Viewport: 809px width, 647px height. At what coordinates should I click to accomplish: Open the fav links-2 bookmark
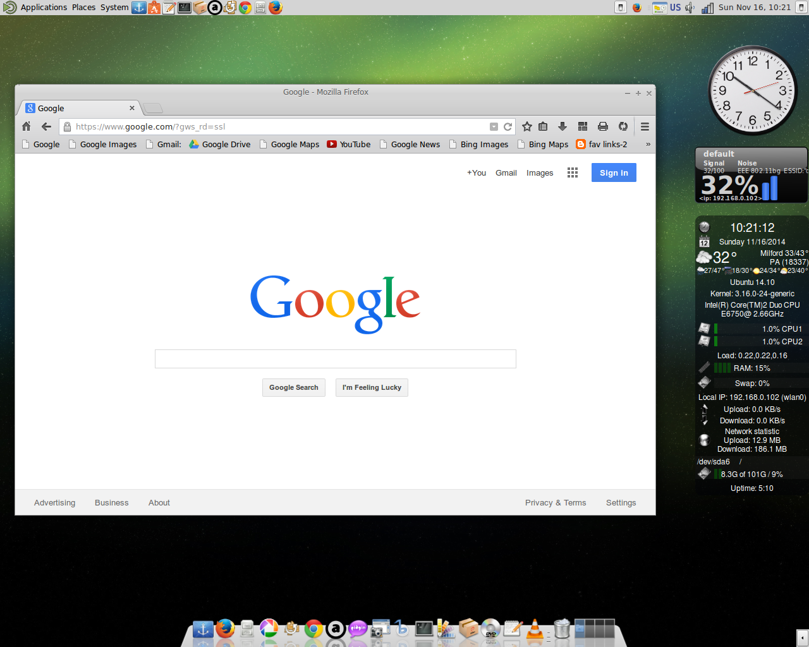[x=602, y=144]
